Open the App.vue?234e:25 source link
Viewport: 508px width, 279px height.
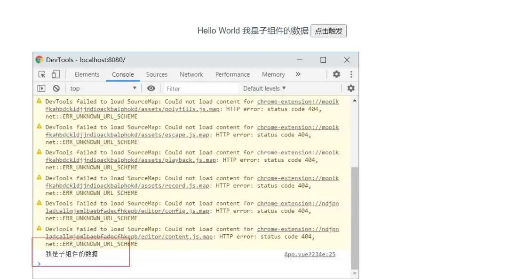pos(310,255)
